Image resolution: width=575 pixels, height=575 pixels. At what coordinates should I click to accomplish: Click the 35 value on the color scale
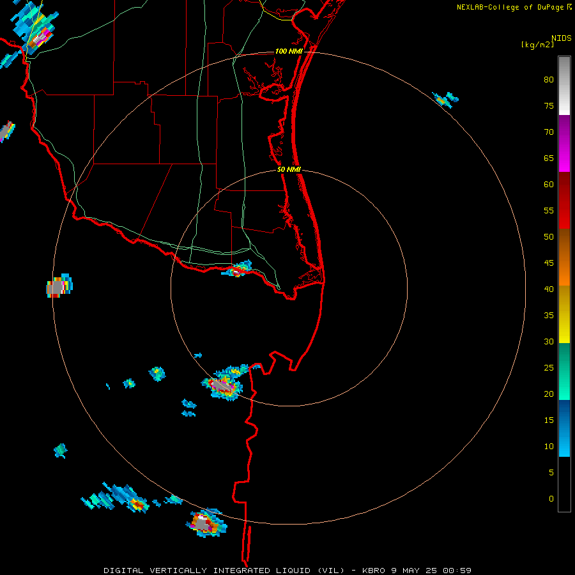(549, 316)
